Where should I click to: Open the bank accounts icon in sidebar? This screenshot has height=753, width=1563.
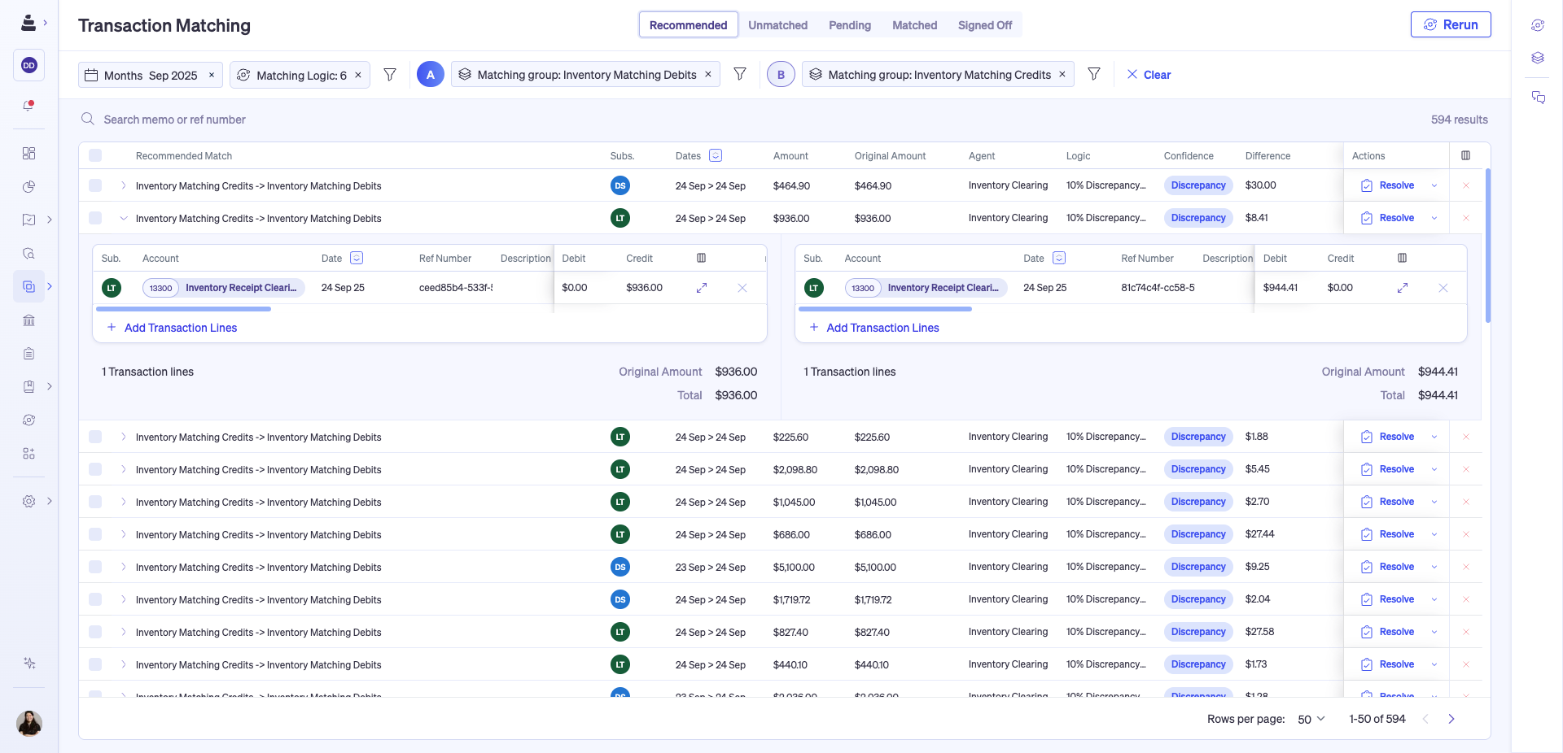(28, 320)
